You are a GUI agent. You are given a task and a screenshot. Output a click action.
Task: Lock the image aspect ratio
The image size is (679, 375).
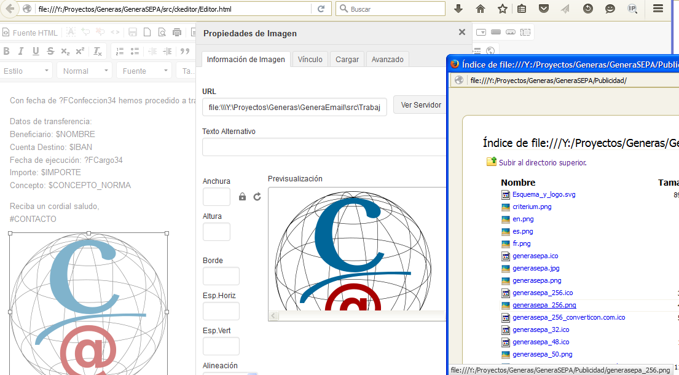pos(243,197)
